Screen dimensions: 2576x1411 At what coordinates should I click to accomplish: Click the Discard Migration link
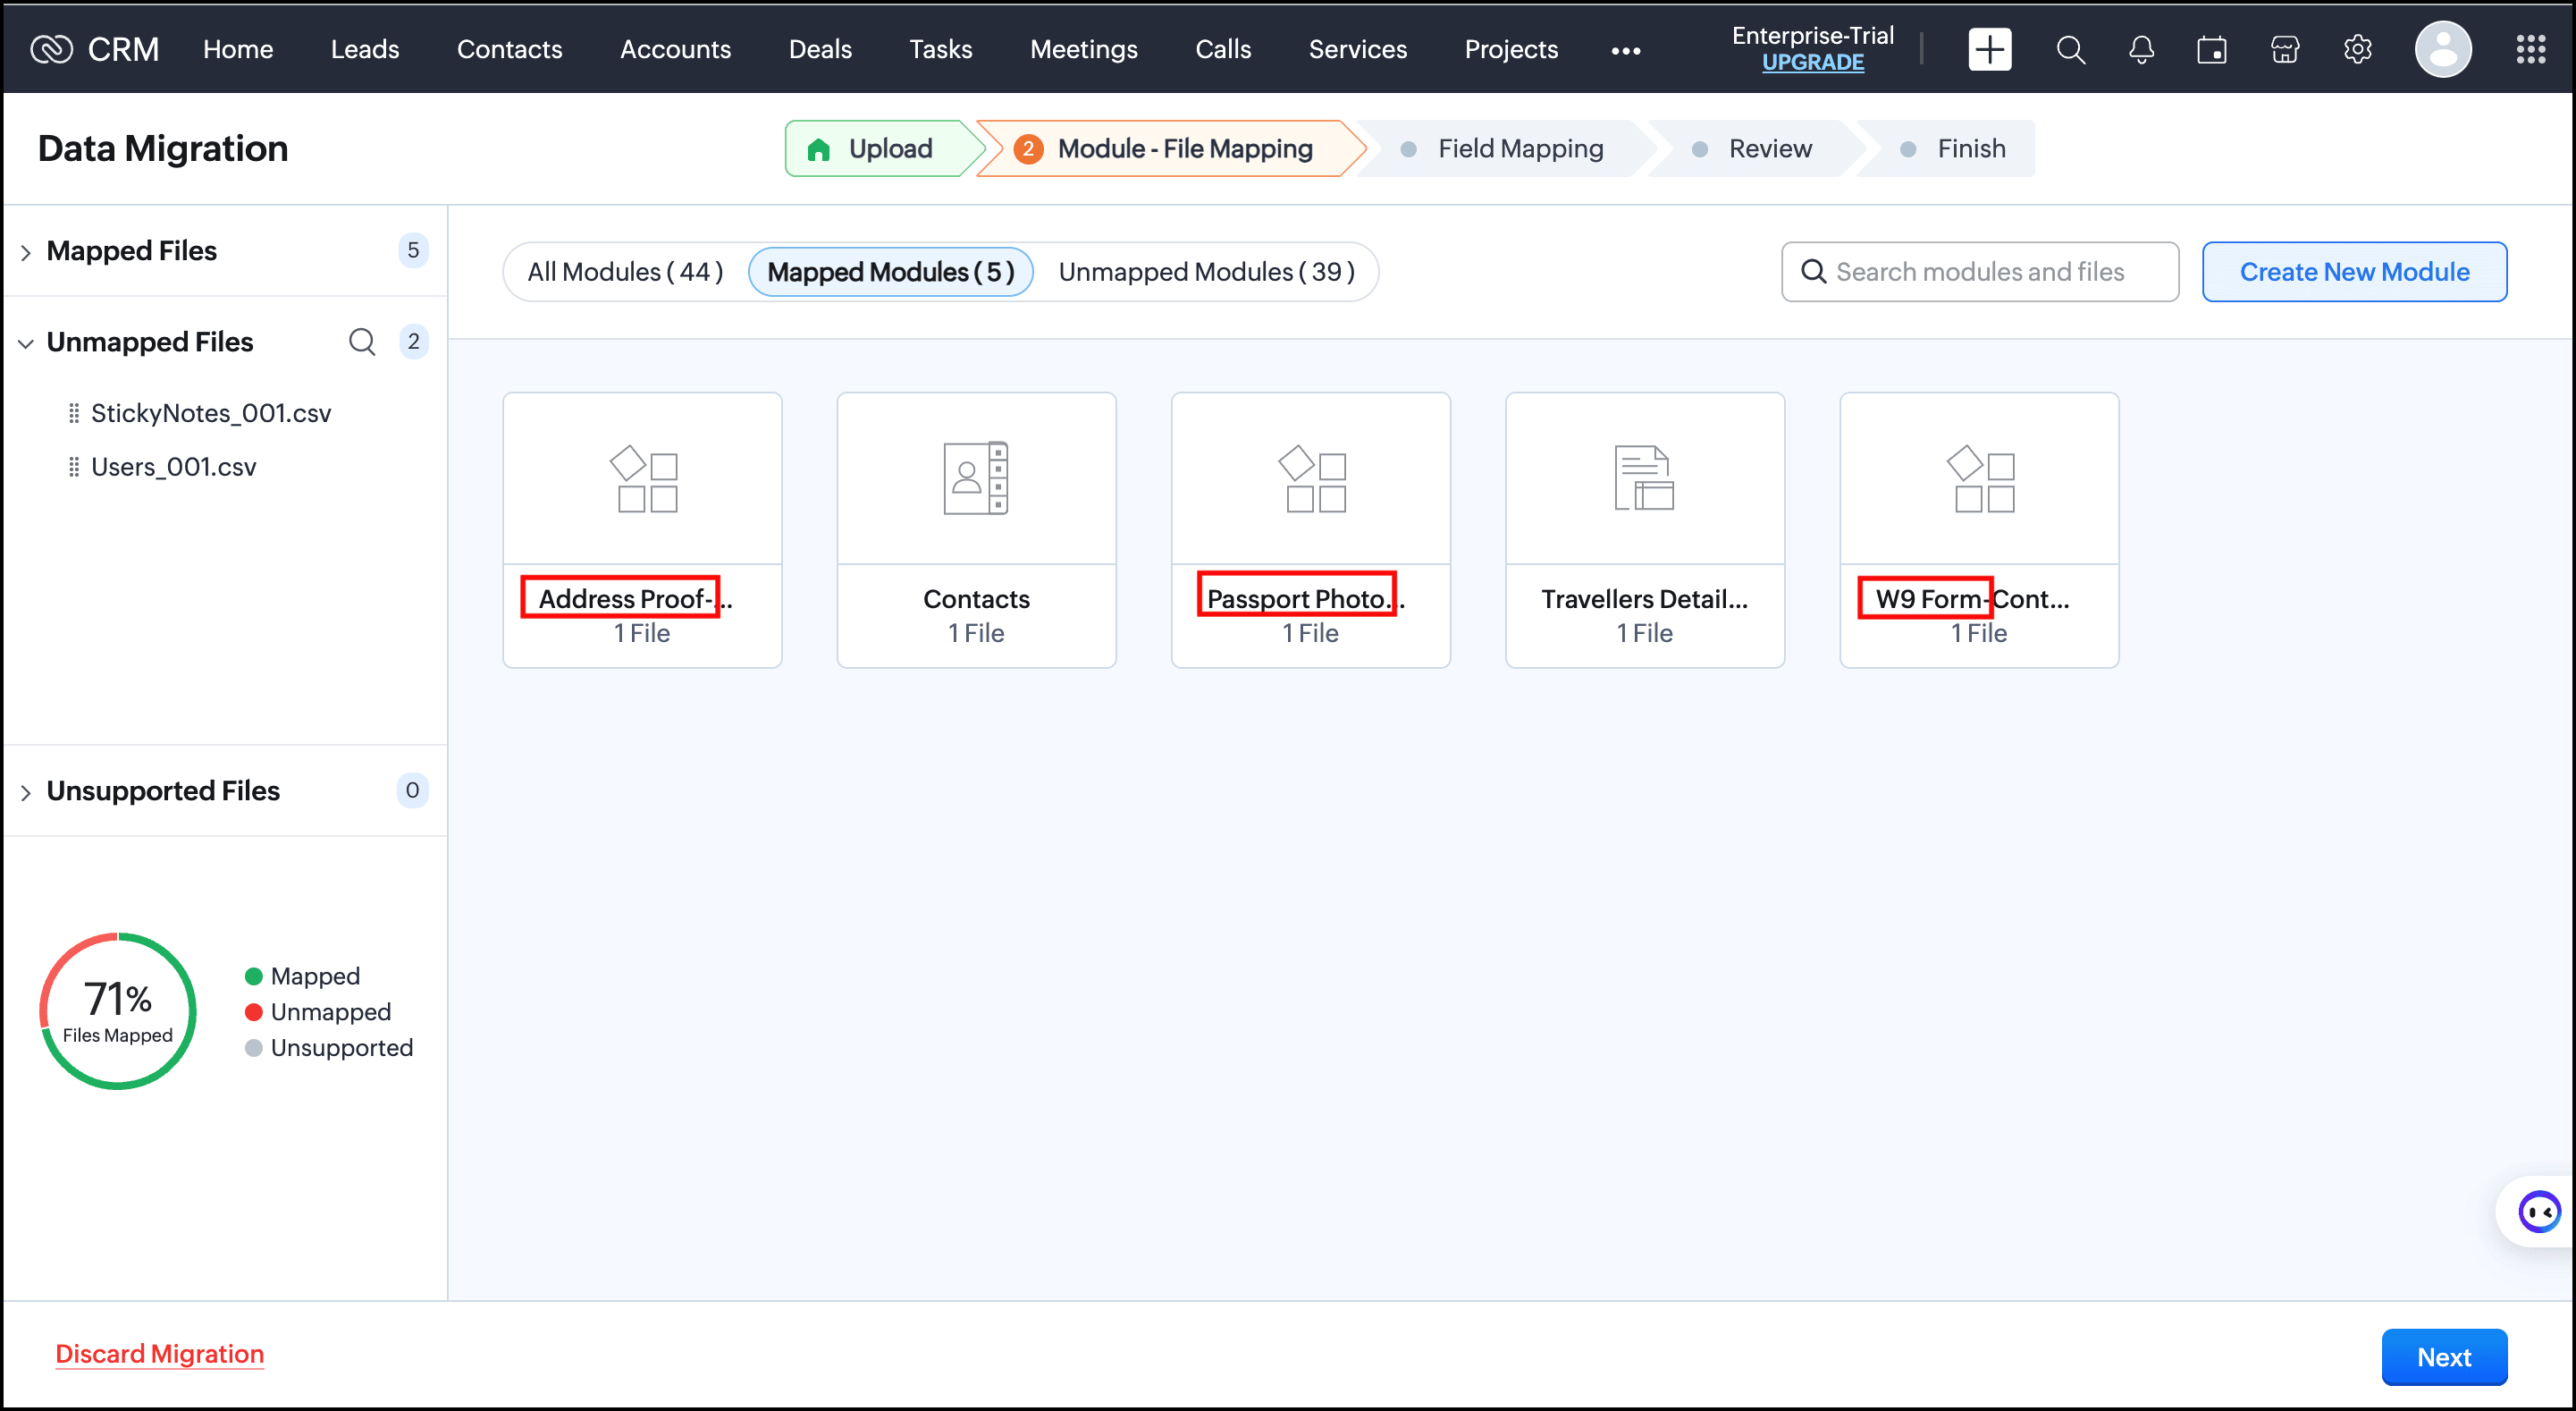click(x=160, y=1353)
